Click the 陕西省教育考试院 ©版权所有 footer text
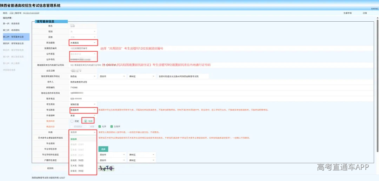 click(x=48, y=178)
